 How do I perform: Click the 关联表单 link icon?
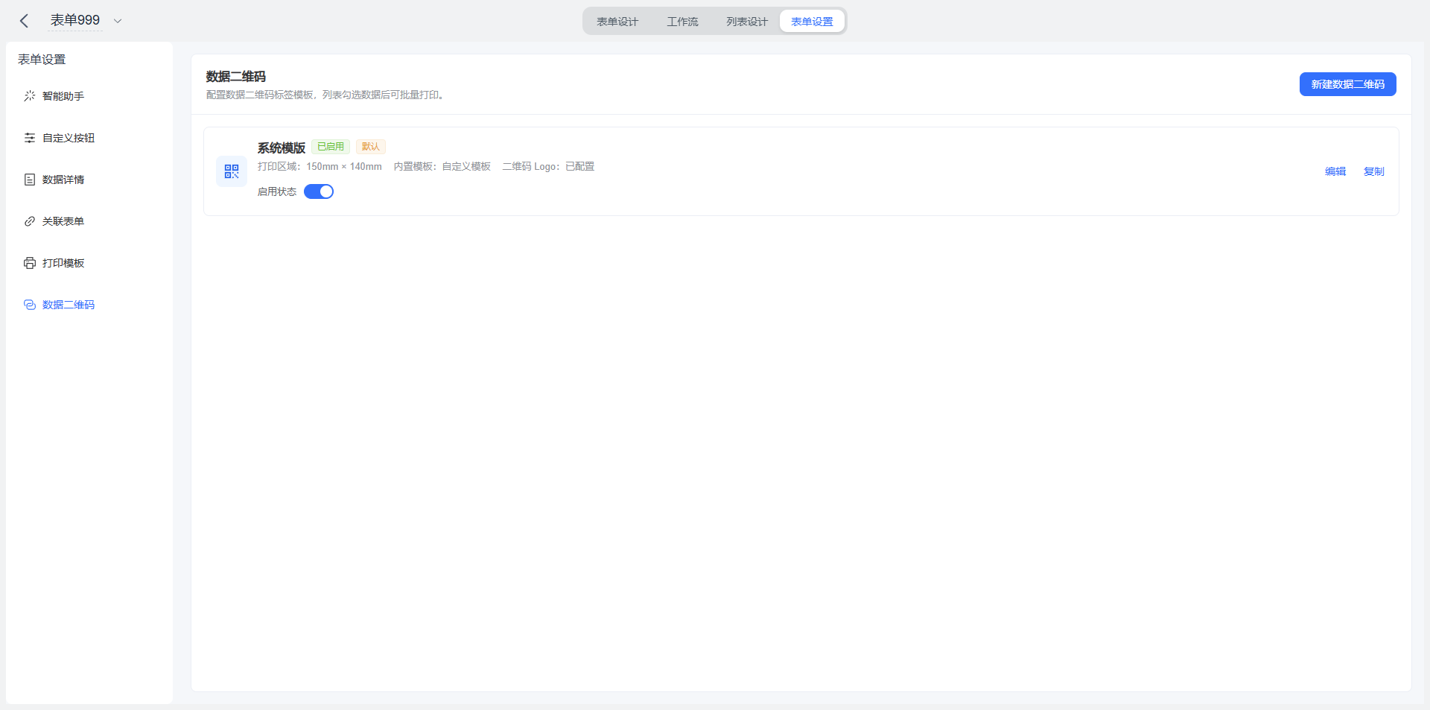tap(30, 221)
